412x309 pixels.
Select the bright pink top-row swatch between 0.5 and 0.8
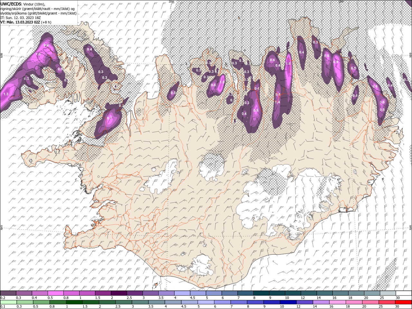click(x=55, y=293)
